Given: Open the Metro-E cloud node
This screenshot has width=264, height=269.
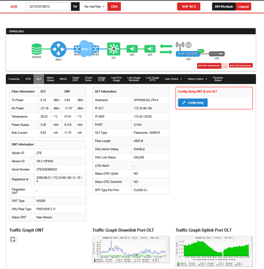Looking at the screenshot, I should pos(86,49).
